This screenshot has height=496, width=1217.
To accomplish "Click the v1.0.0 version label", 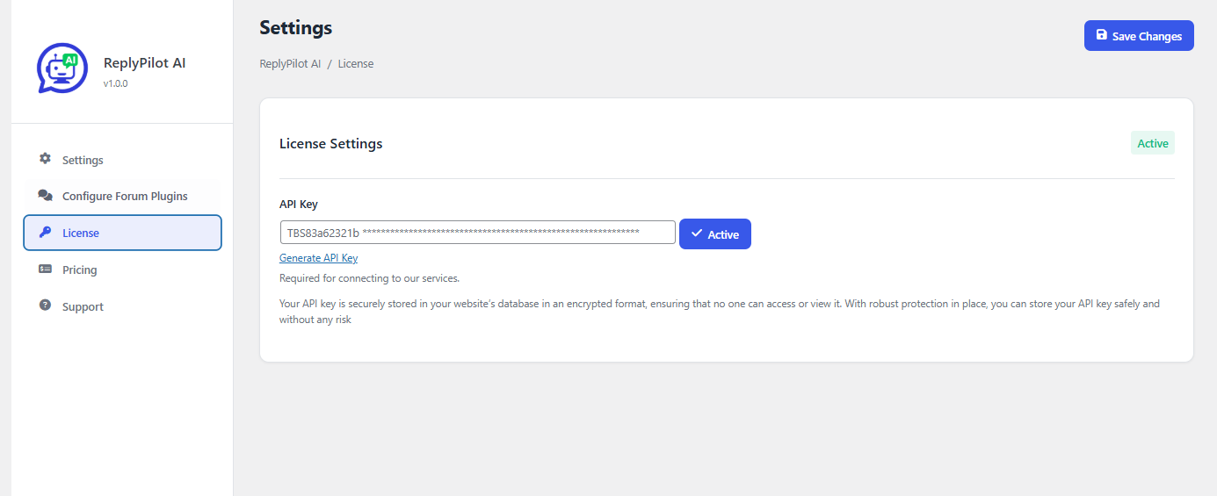I will point(115,84).
